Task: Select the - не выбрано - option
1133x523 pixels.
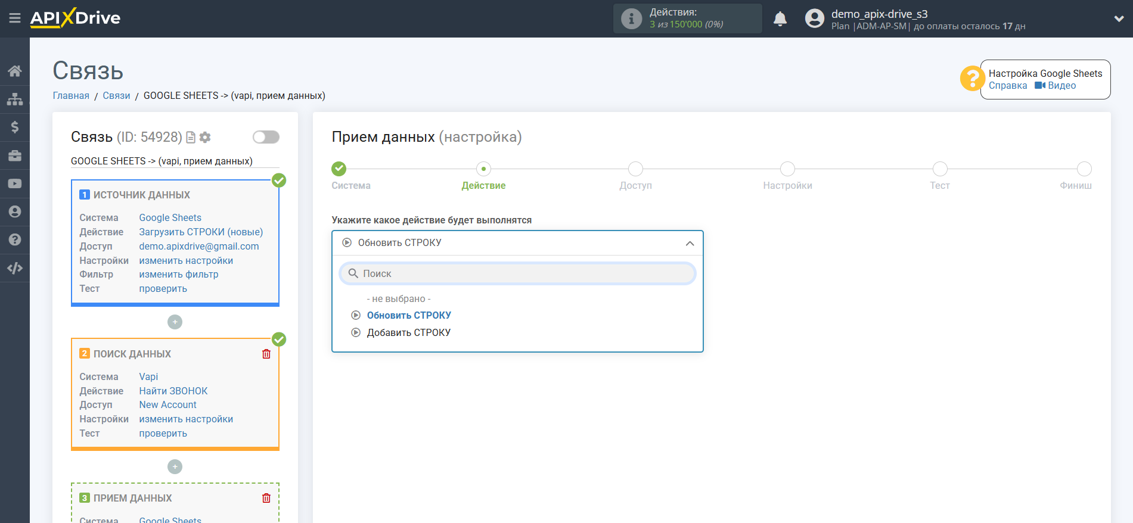Action: (x=399, y=299)
